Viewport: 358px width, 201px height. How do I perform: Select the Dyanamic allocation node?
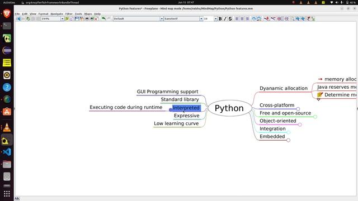point(284,88)
